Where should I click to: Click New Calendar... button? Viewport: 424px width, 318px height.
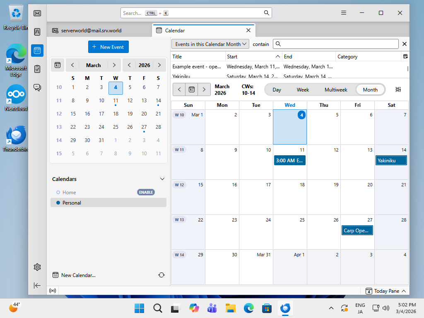coord(74,275)
